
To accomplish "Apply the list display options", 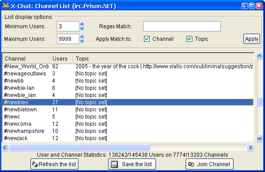I will pos(252,39).
